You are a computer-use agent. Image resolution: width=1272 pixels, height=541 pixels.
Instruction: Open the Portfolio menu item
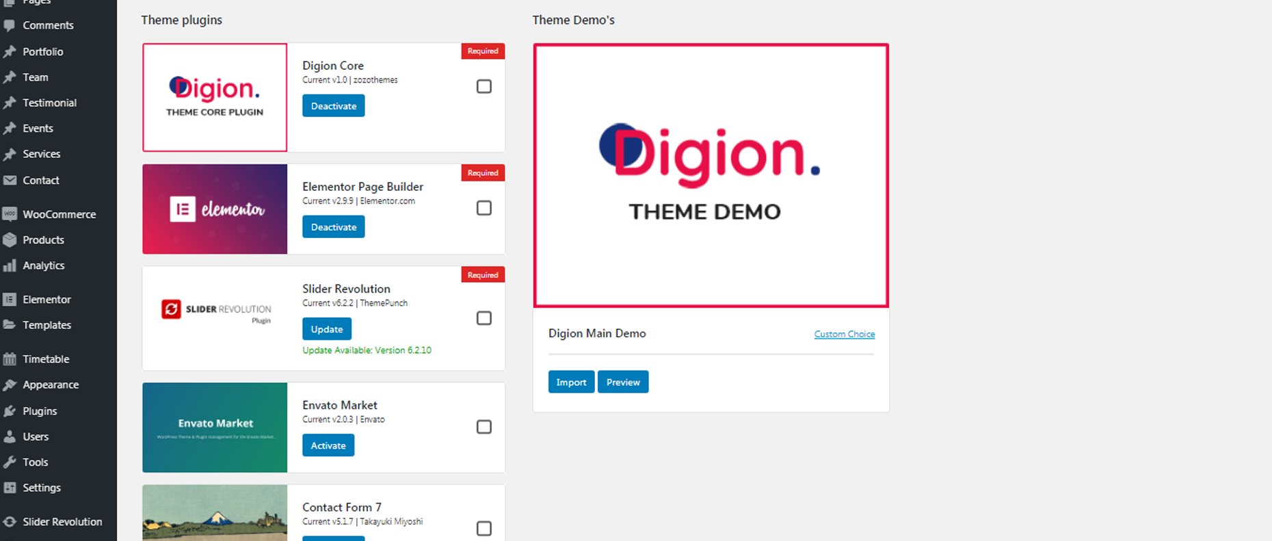coord(42,51)
